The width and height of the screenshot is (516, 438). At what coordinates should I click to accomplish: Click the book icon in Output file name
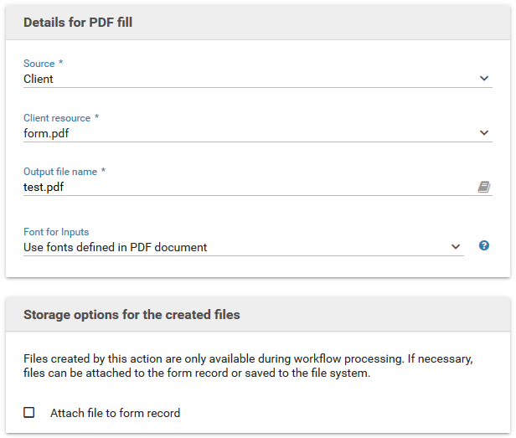click(484, 188)
